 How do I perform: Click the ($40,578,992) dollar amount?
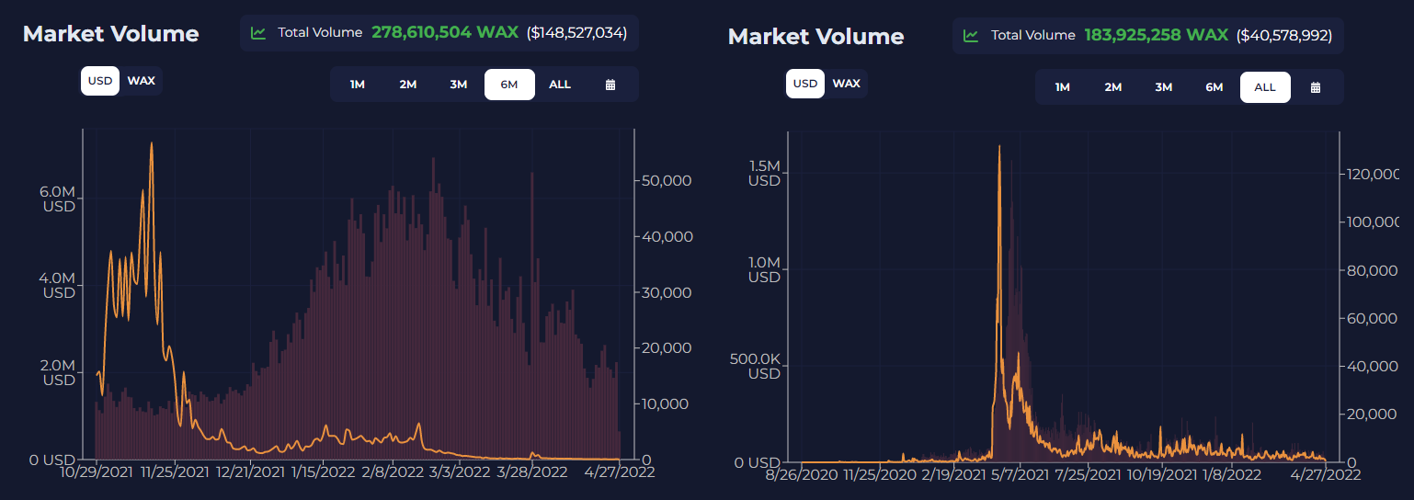click(x=1284, y=36)
